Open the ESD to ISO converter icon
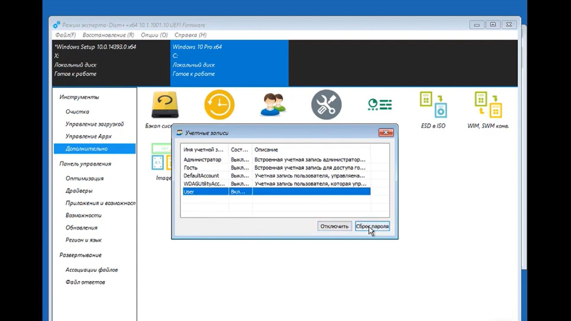The width and height of the screenshot is (571, 321). click(433, 105)
